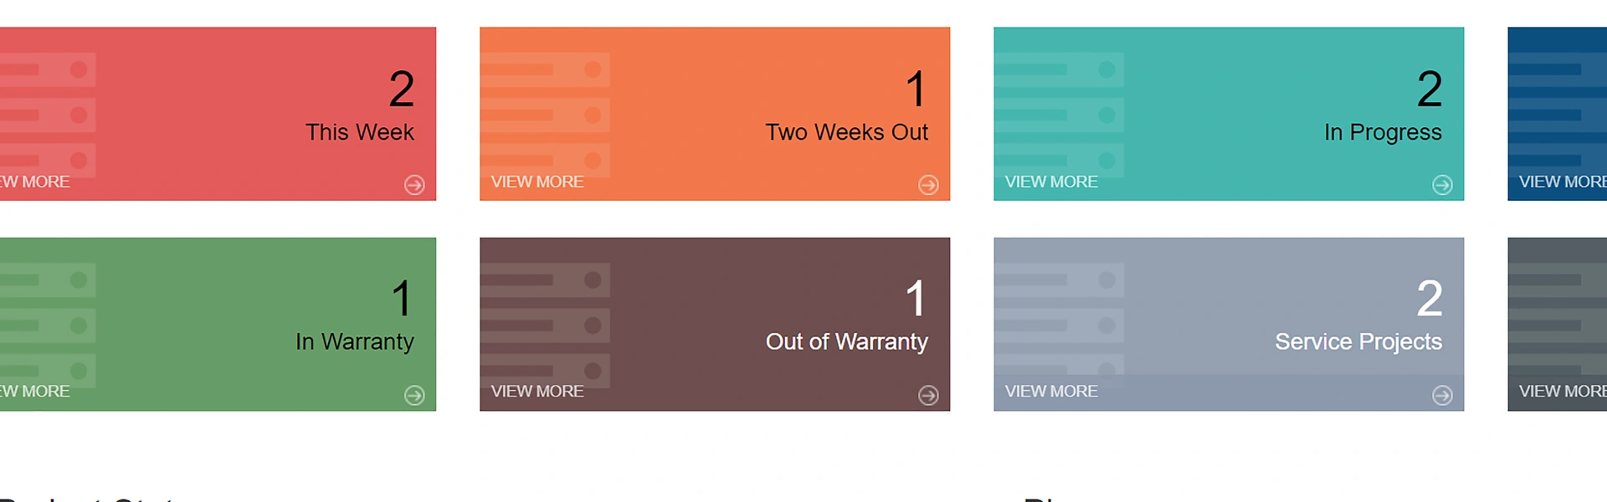Screen dimensions: 1607x502
Task: Click the count number on This Week tile
Action: point(402,90)
